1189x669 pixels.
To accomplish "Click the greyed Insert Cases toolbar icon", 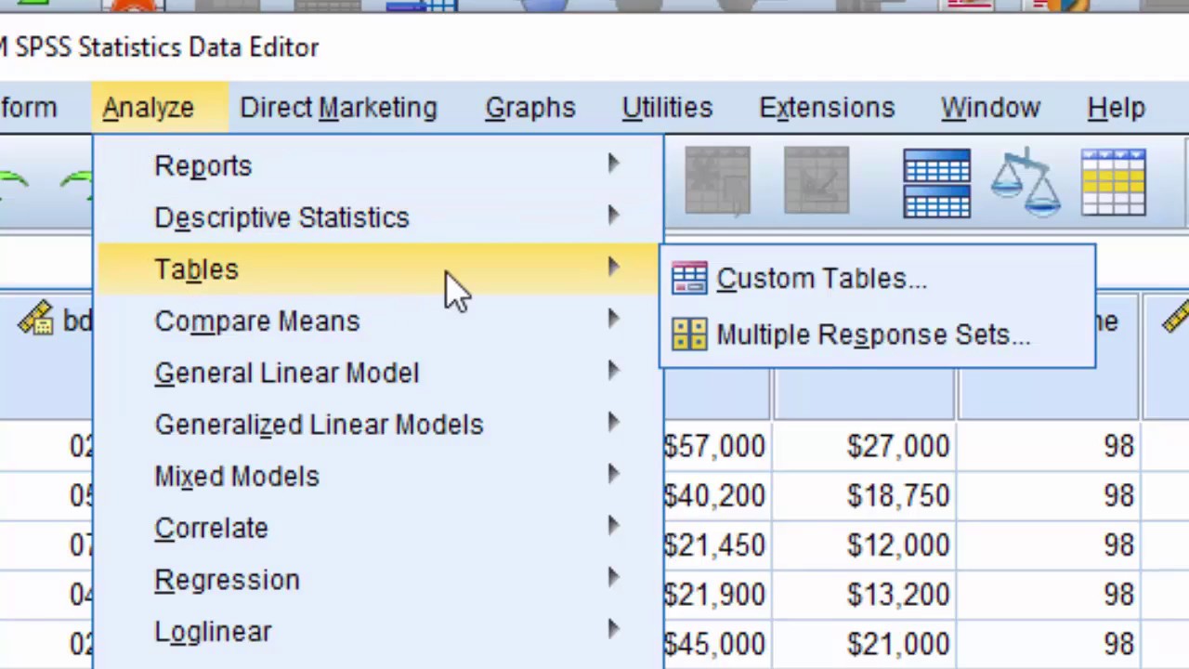I will 717,182.
